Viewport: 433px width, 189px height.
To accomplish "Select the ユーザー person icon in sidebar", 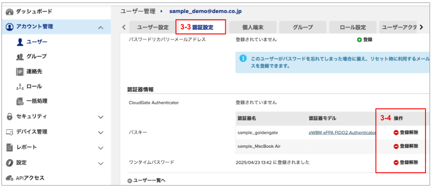I will [x=20, y=42].
